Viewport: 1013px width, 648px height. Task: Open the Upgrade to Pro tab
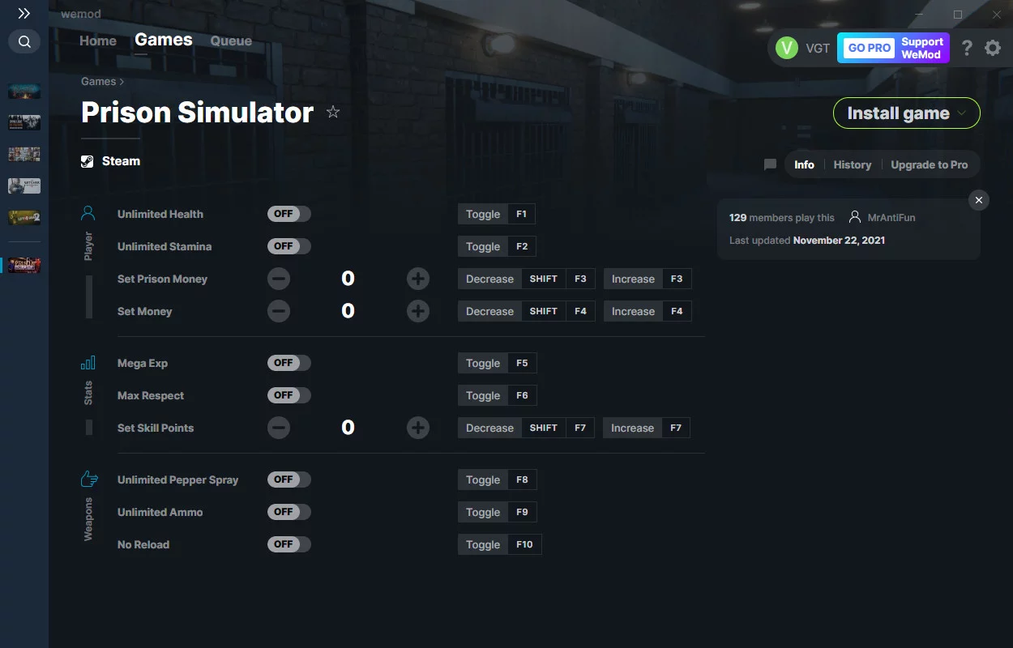(930, 164)
